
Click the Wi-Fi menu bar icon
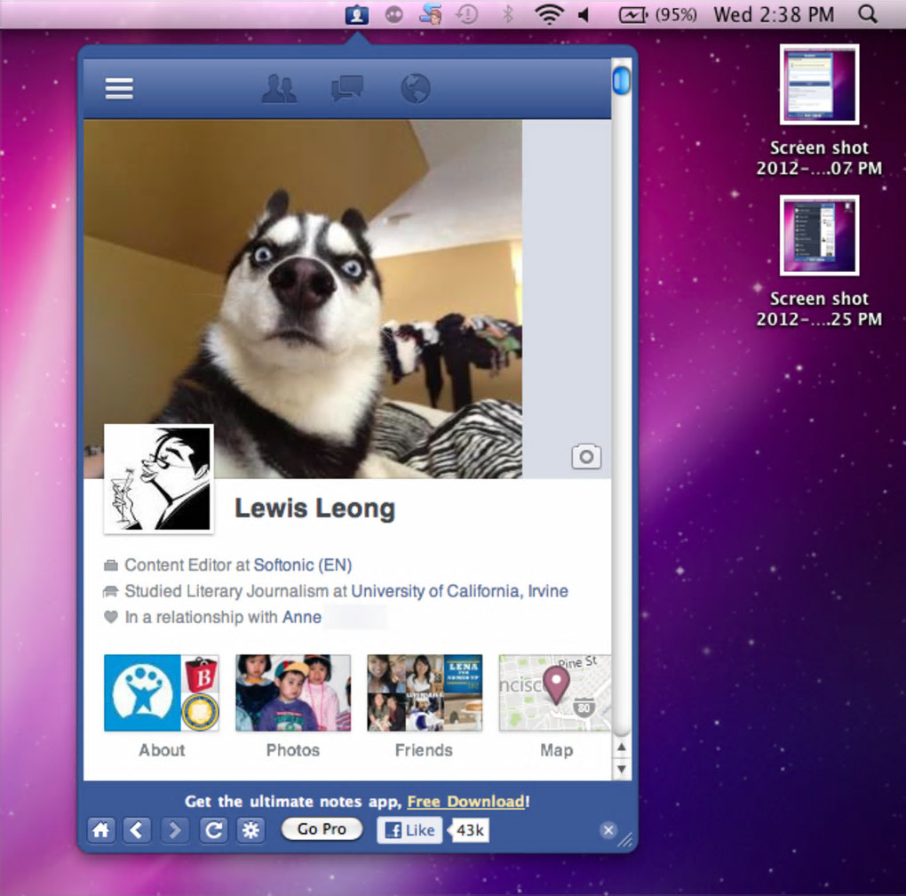coord(549,14)
